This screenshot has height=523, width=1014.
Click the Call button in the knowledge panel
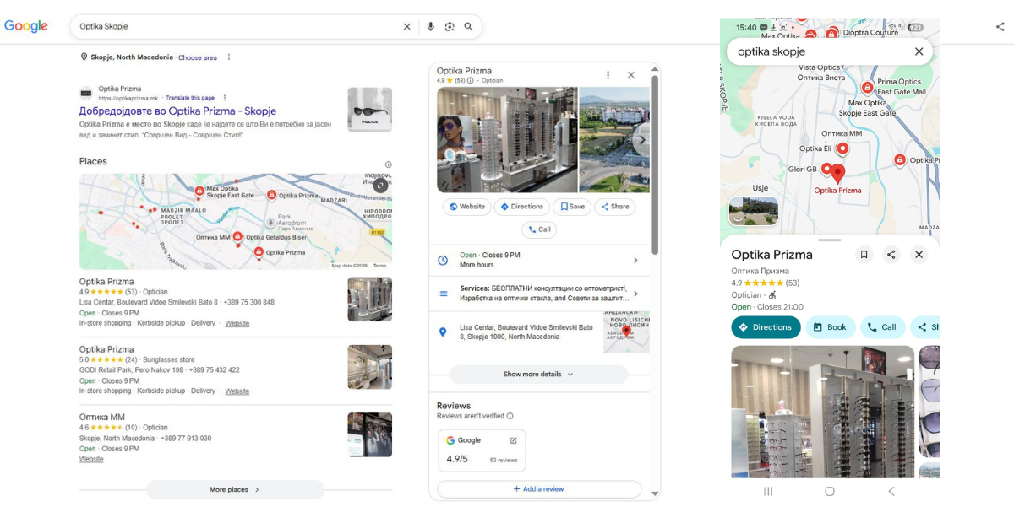[x=539, y=229]
